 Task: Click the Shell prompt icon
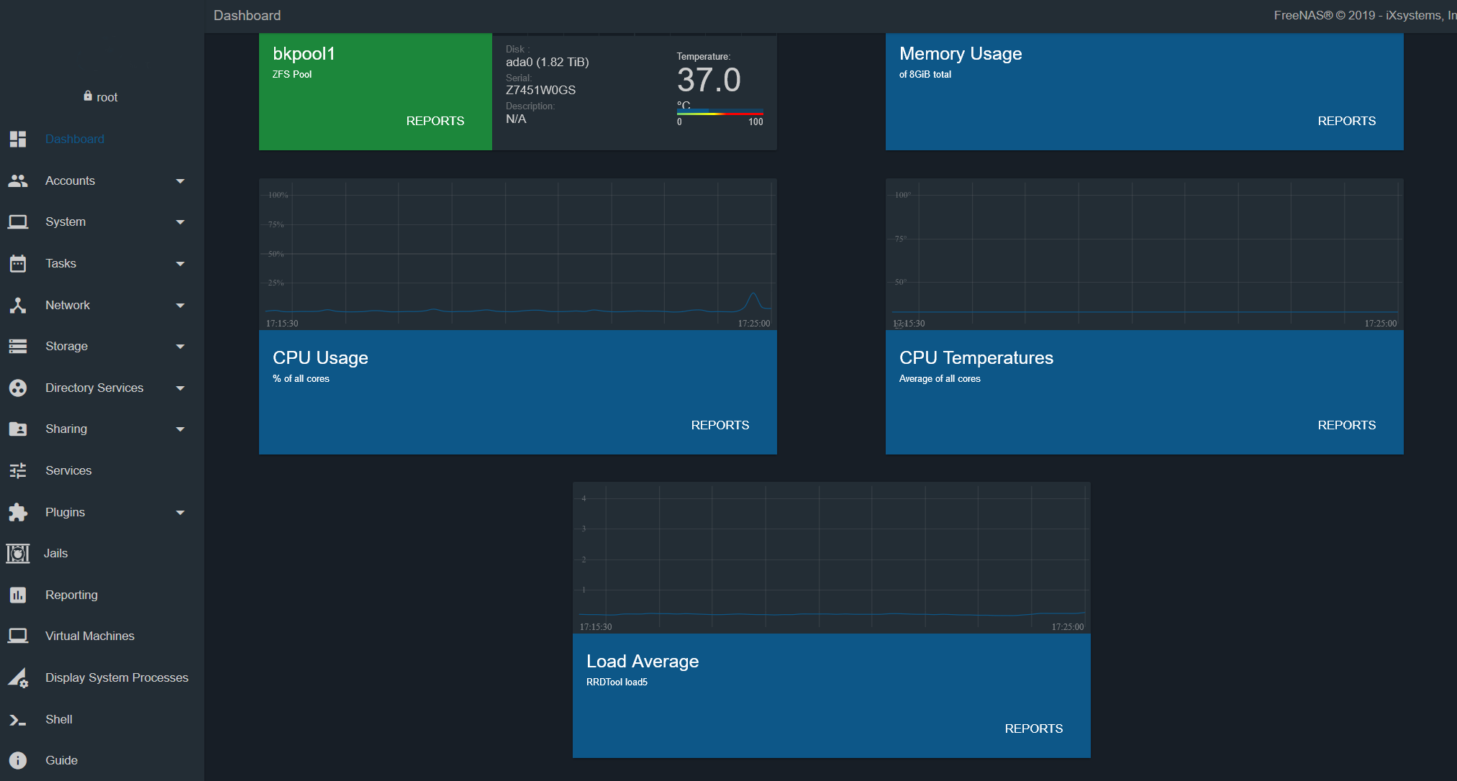(18, 719)
